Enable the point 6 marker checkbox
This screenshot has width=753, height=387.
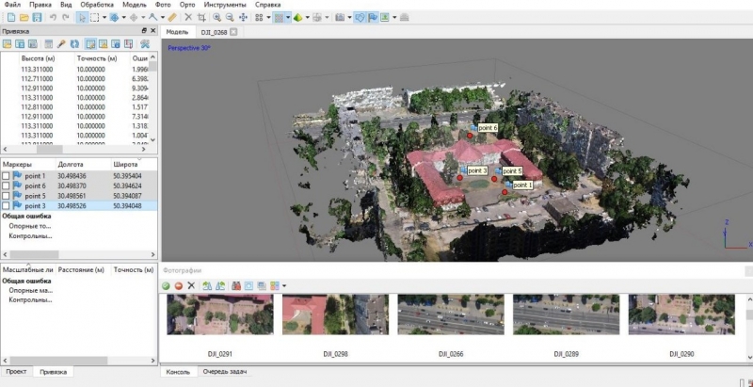pos(7,186)
